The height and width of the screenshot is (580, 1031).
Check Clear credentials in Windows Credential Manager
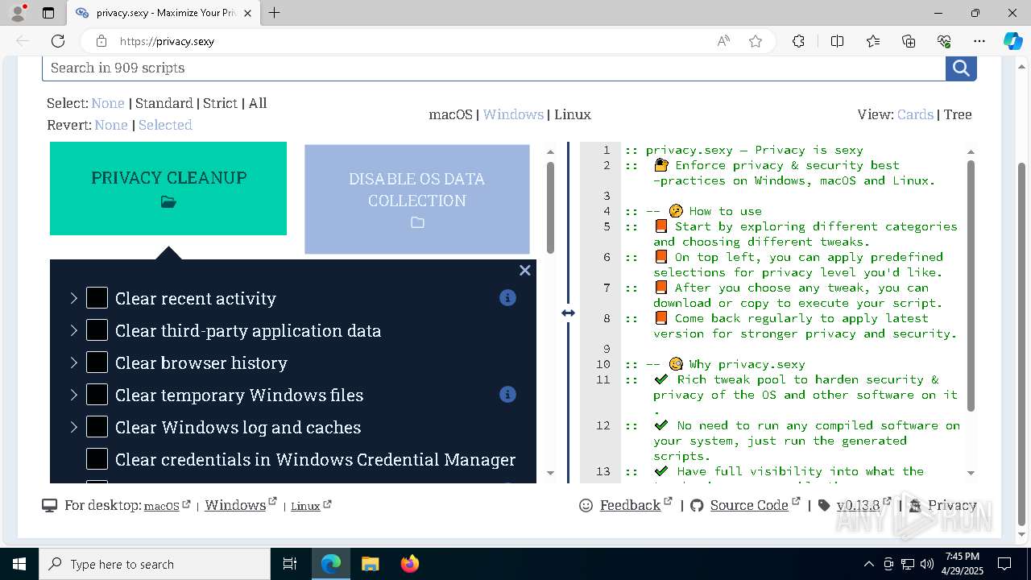(x=97, y=459)
